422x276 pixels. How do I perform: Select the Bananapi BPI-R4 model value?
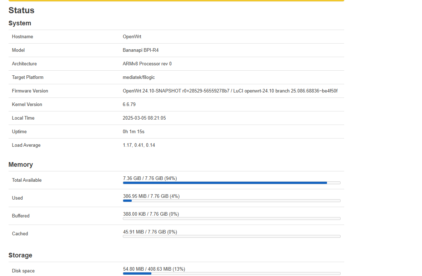pyautogui.click(x=140, y=50)
